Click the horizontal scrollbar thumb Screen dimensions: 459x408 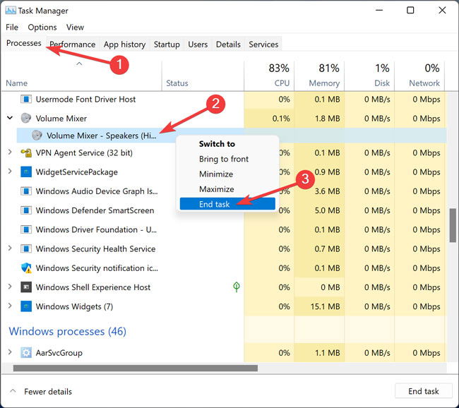(x=136, y=368)
